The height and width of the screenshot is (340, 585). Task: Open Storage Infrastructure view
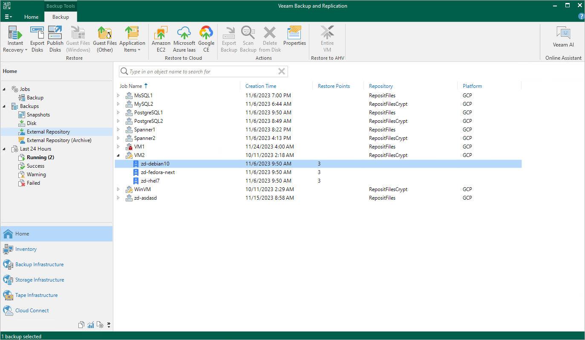pyautogui.click(x=56, y=280)
